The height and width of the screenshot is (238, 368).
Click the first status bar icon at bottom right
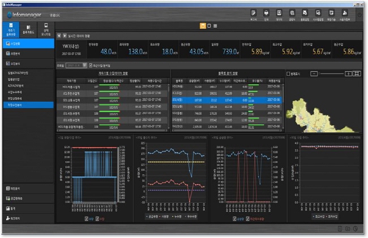coord(340,228)
